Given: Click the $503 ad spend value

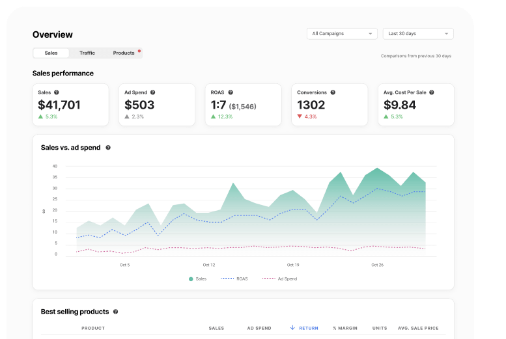Looking at the screenshot, I should pyautogui.click(x=139, y=105).
